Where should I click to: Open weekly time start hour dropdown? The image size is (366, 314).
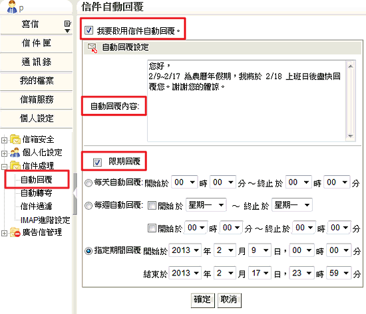point(196,228)
